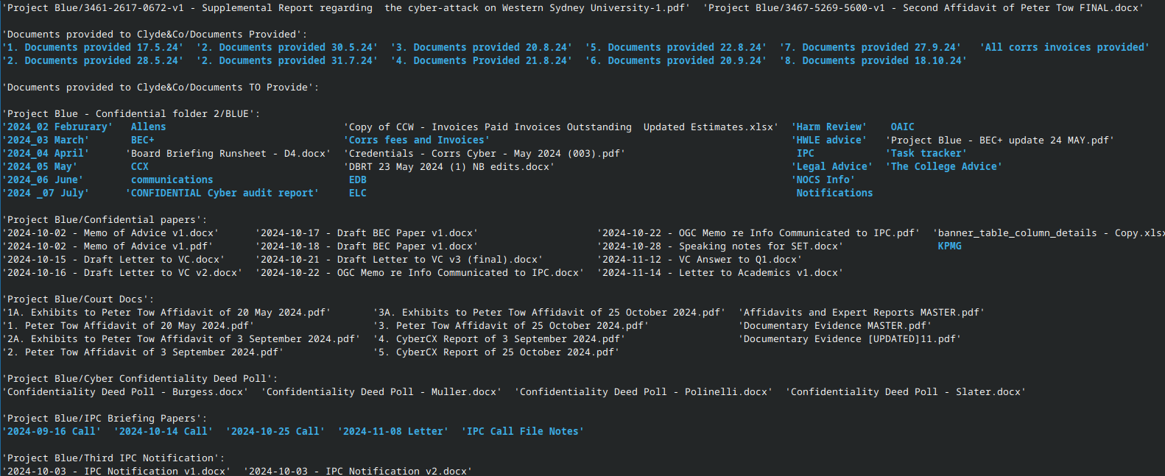The image size is (1165, 476).
Task: Click 'Documentary Evidence [UPDATED]11.pdf'
Action: coord(850,338)
